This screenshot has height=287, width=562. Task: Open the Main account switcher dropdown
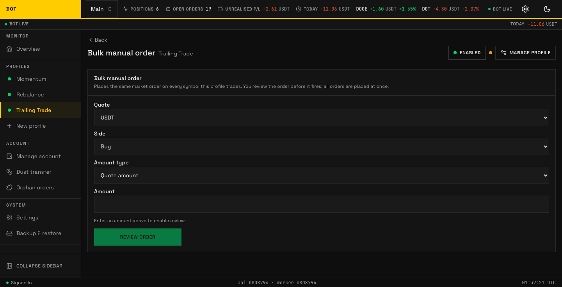(x=101, y=9)
